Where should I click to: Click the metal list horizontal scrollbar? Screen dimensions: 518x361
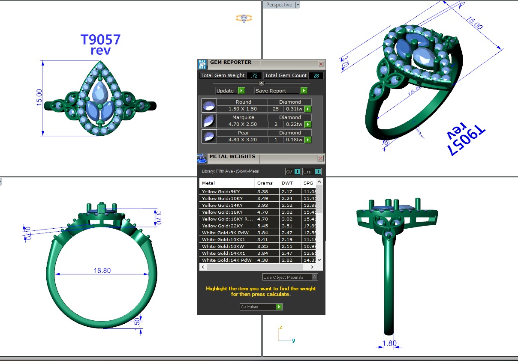257,267
